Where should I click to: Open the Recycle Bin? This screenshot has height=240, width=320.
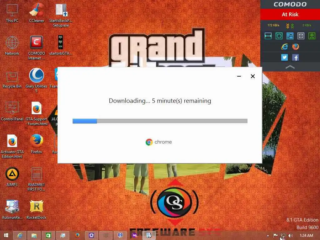(12, 80)
